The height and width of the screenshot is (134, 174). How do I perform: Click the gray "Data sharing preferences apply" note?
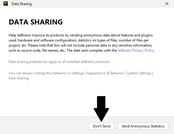pos(59,62)
